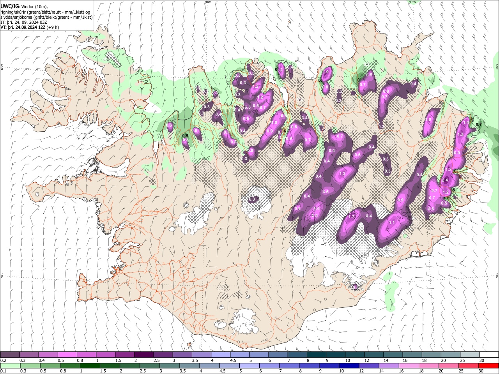This screenshot has width=499, height=374.
Task: Click the '20W' longitude label on the top edge
Action: point(207,2)
